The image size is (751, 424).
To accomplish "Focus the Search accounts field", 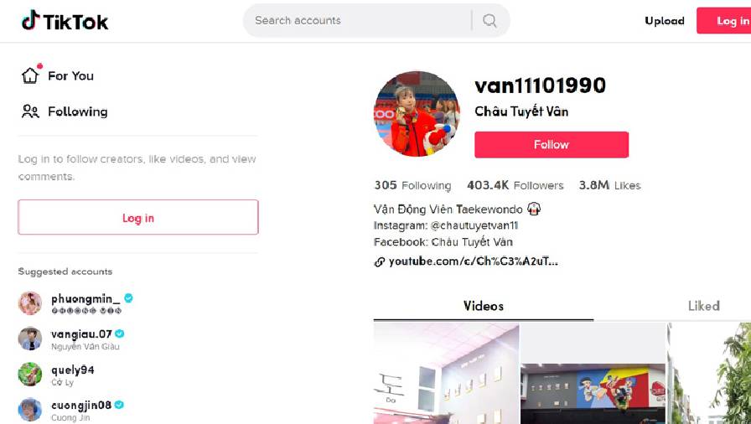I will coord(357,21).
